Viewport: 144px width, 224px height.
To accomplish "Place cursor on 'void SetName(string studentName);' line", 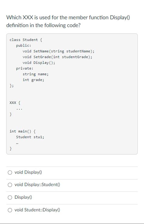I will (58, 51).
